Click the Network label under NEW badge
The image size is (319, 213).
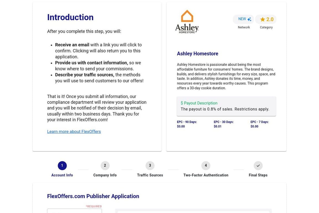pyautogui.click(x=244, y=27)
